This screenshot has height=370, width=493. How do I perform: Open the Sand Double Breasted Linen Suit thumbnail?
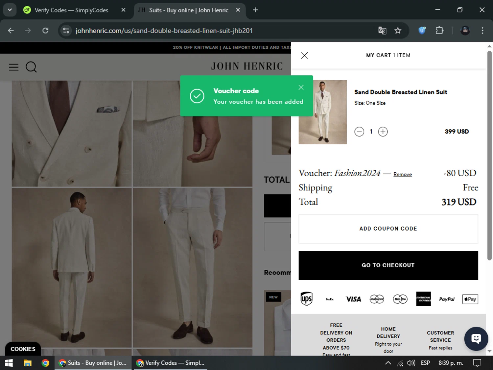(322, 112)
